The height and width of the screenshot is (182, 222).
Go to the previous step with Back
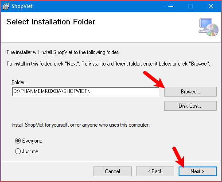155,171
